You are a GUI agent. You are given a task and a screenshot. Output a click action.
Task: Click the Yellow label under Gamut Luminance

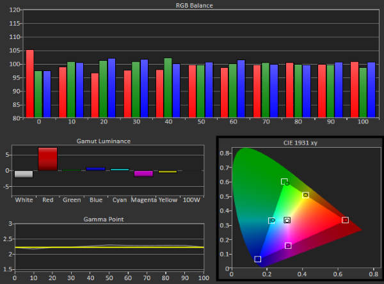[168, 200]
